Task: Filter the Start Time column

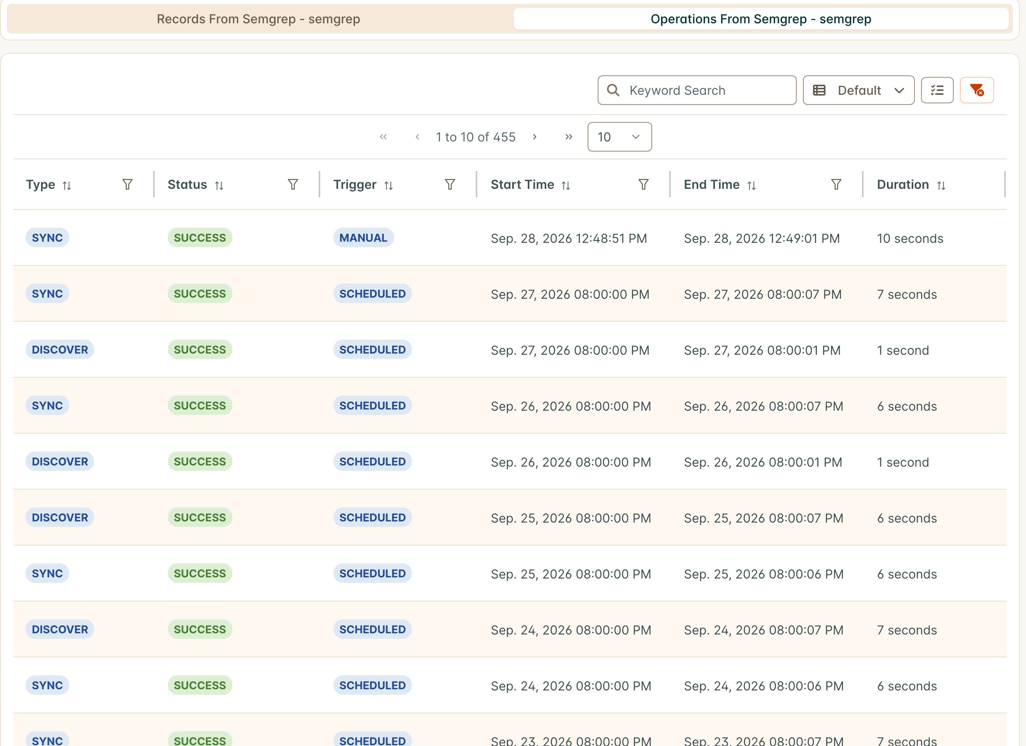Action: [644, 185]
